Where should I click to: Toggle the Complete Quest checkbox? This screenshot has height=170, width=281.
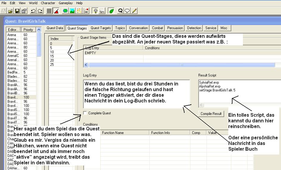[x=85, y=113]
